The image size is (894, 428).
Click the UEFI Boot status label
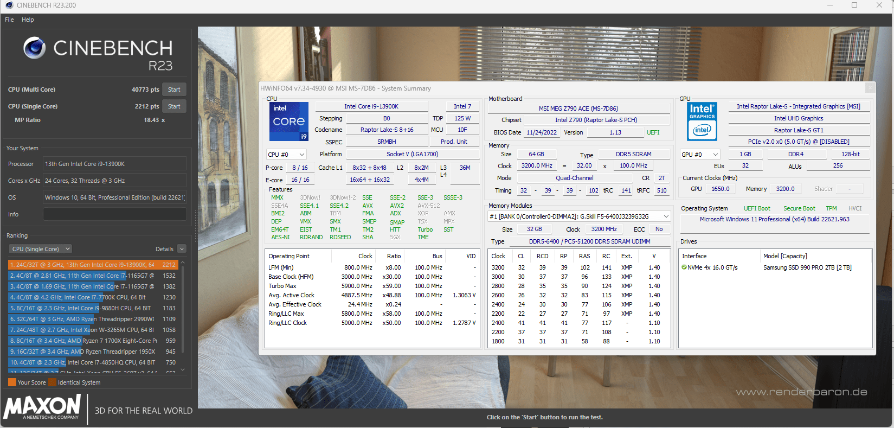pyautogui.click(x=757, y=208)
